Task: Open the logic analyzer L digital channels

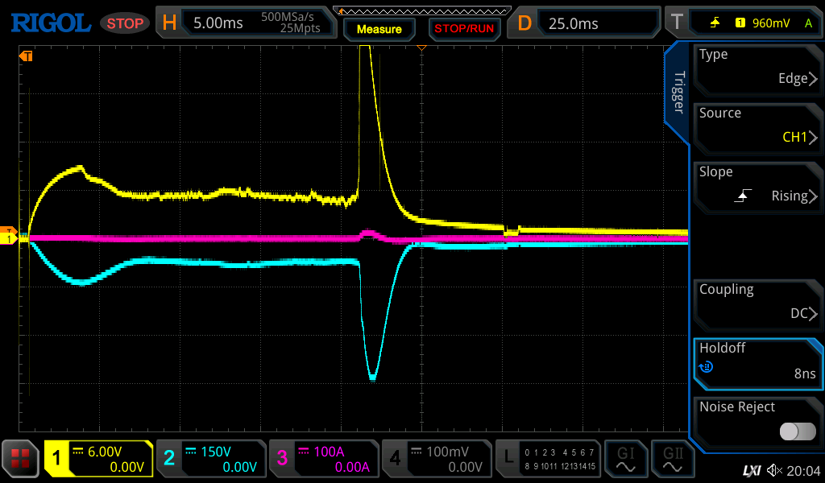Action: click(548, 459)
